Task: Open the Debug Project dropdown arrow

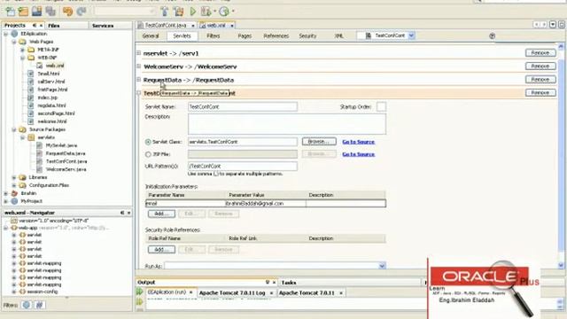Action: [214, 12]
